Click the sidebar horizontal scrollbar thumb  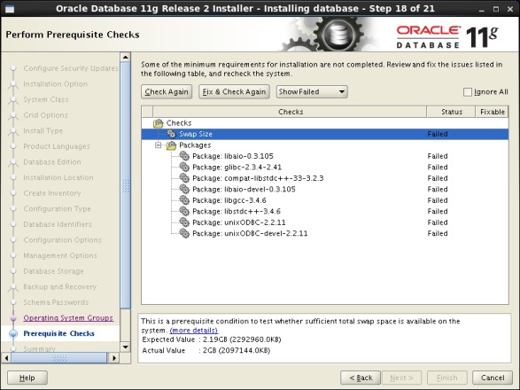tap(59, 358)
